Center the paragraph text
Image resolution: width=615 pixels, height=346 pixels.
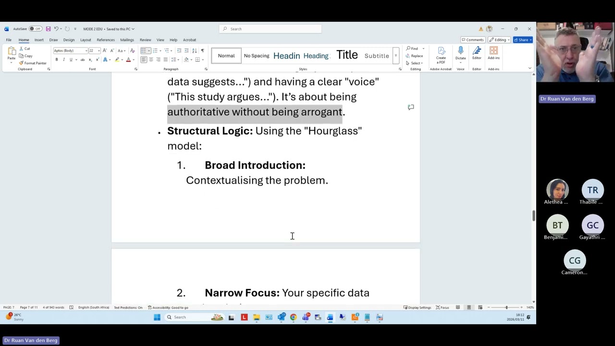tap(151, 60)
